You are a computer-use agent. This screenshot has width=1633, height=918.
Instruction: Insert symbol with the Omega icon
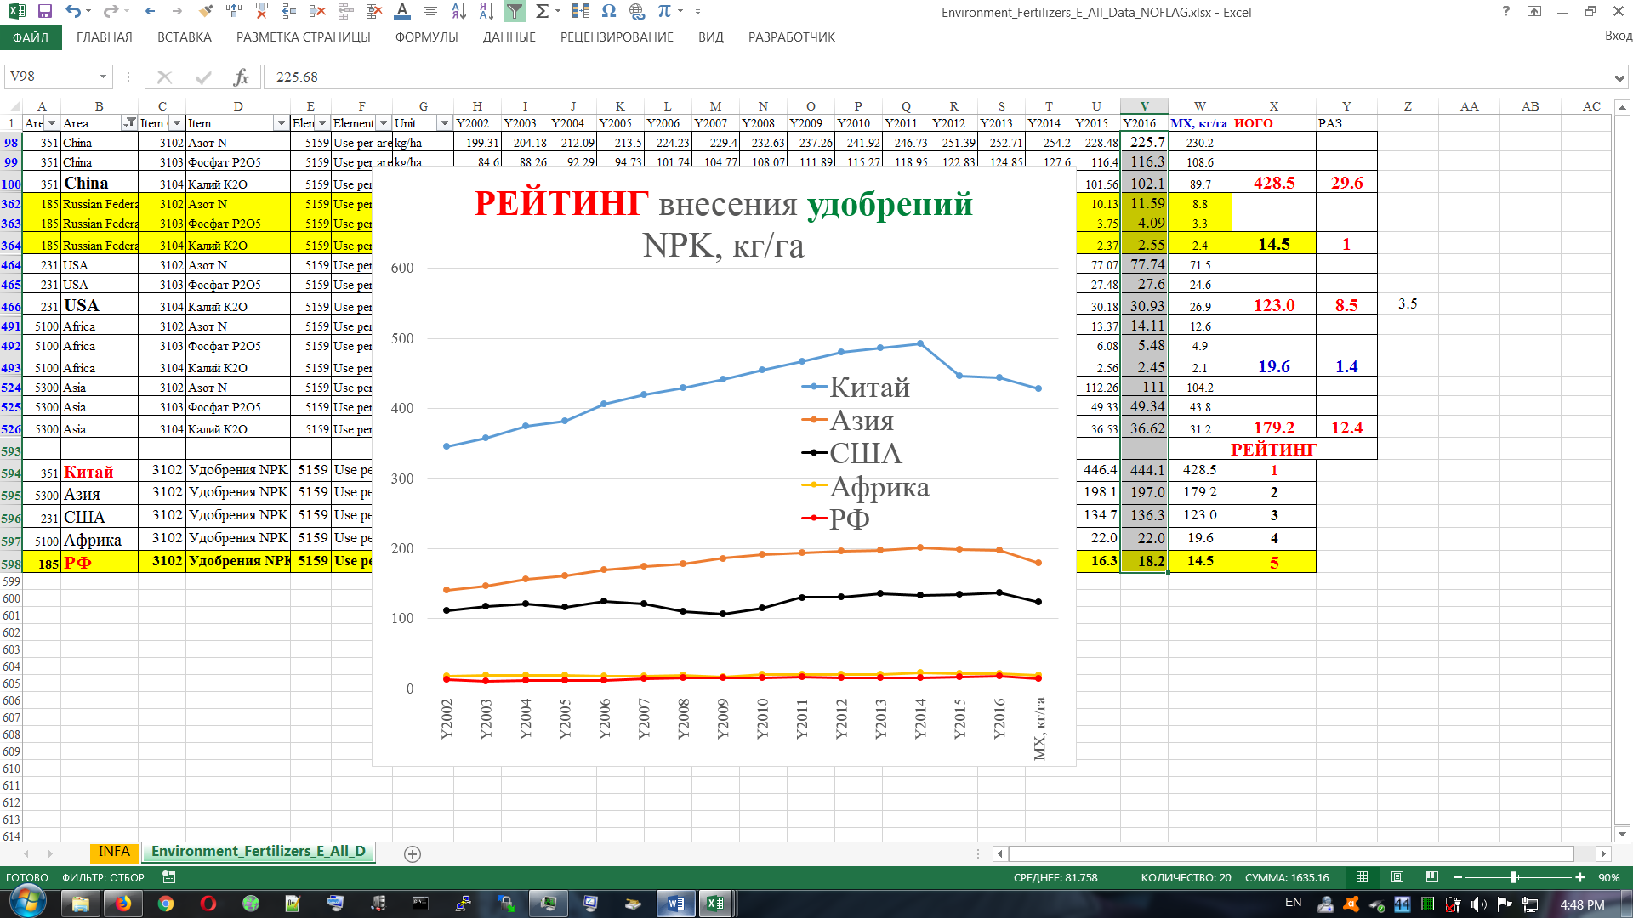click(609, 12)
